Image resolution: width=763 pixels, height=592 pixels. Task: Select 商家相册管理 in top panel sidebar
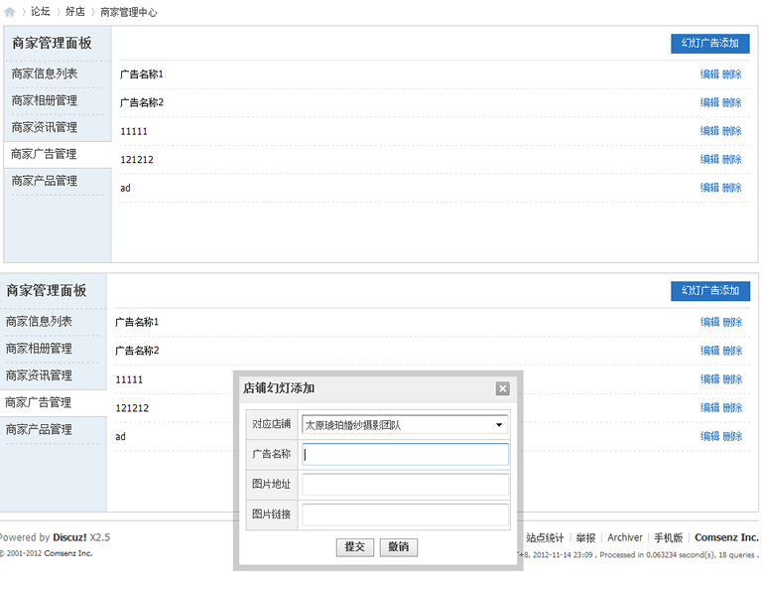point(45,100)
